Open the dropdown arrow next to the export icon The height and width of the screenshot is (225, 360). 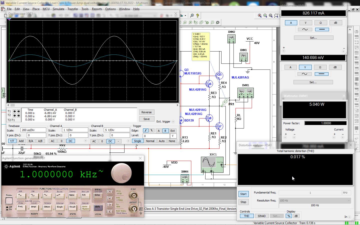pos(185,15)
